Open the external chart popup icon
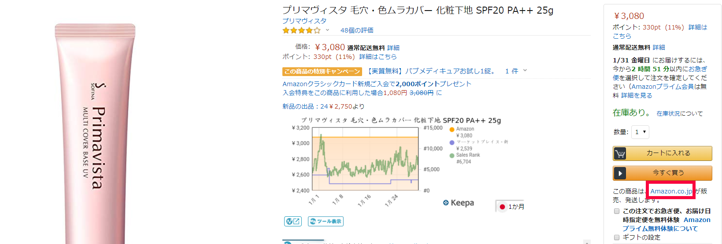This screenshot has width=722, height=244. (293, 221)
